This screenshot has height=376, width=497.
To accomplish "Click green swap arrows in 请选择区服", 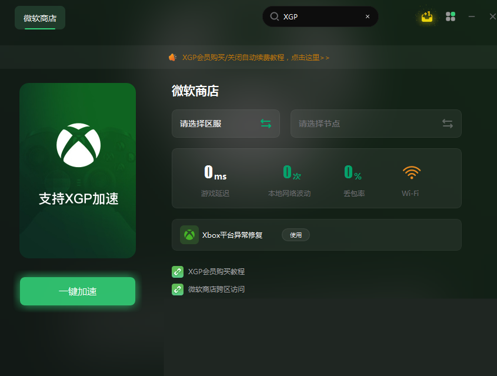I will [266, 124].
